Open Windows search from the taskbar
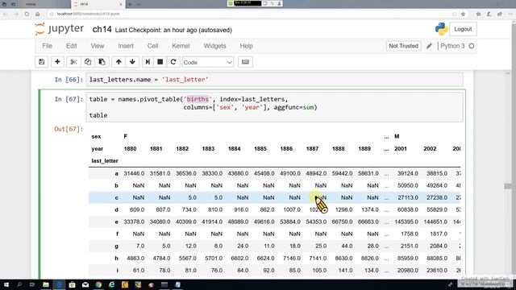This screenshot has width=516, height=290. click(x=19, y=284)
